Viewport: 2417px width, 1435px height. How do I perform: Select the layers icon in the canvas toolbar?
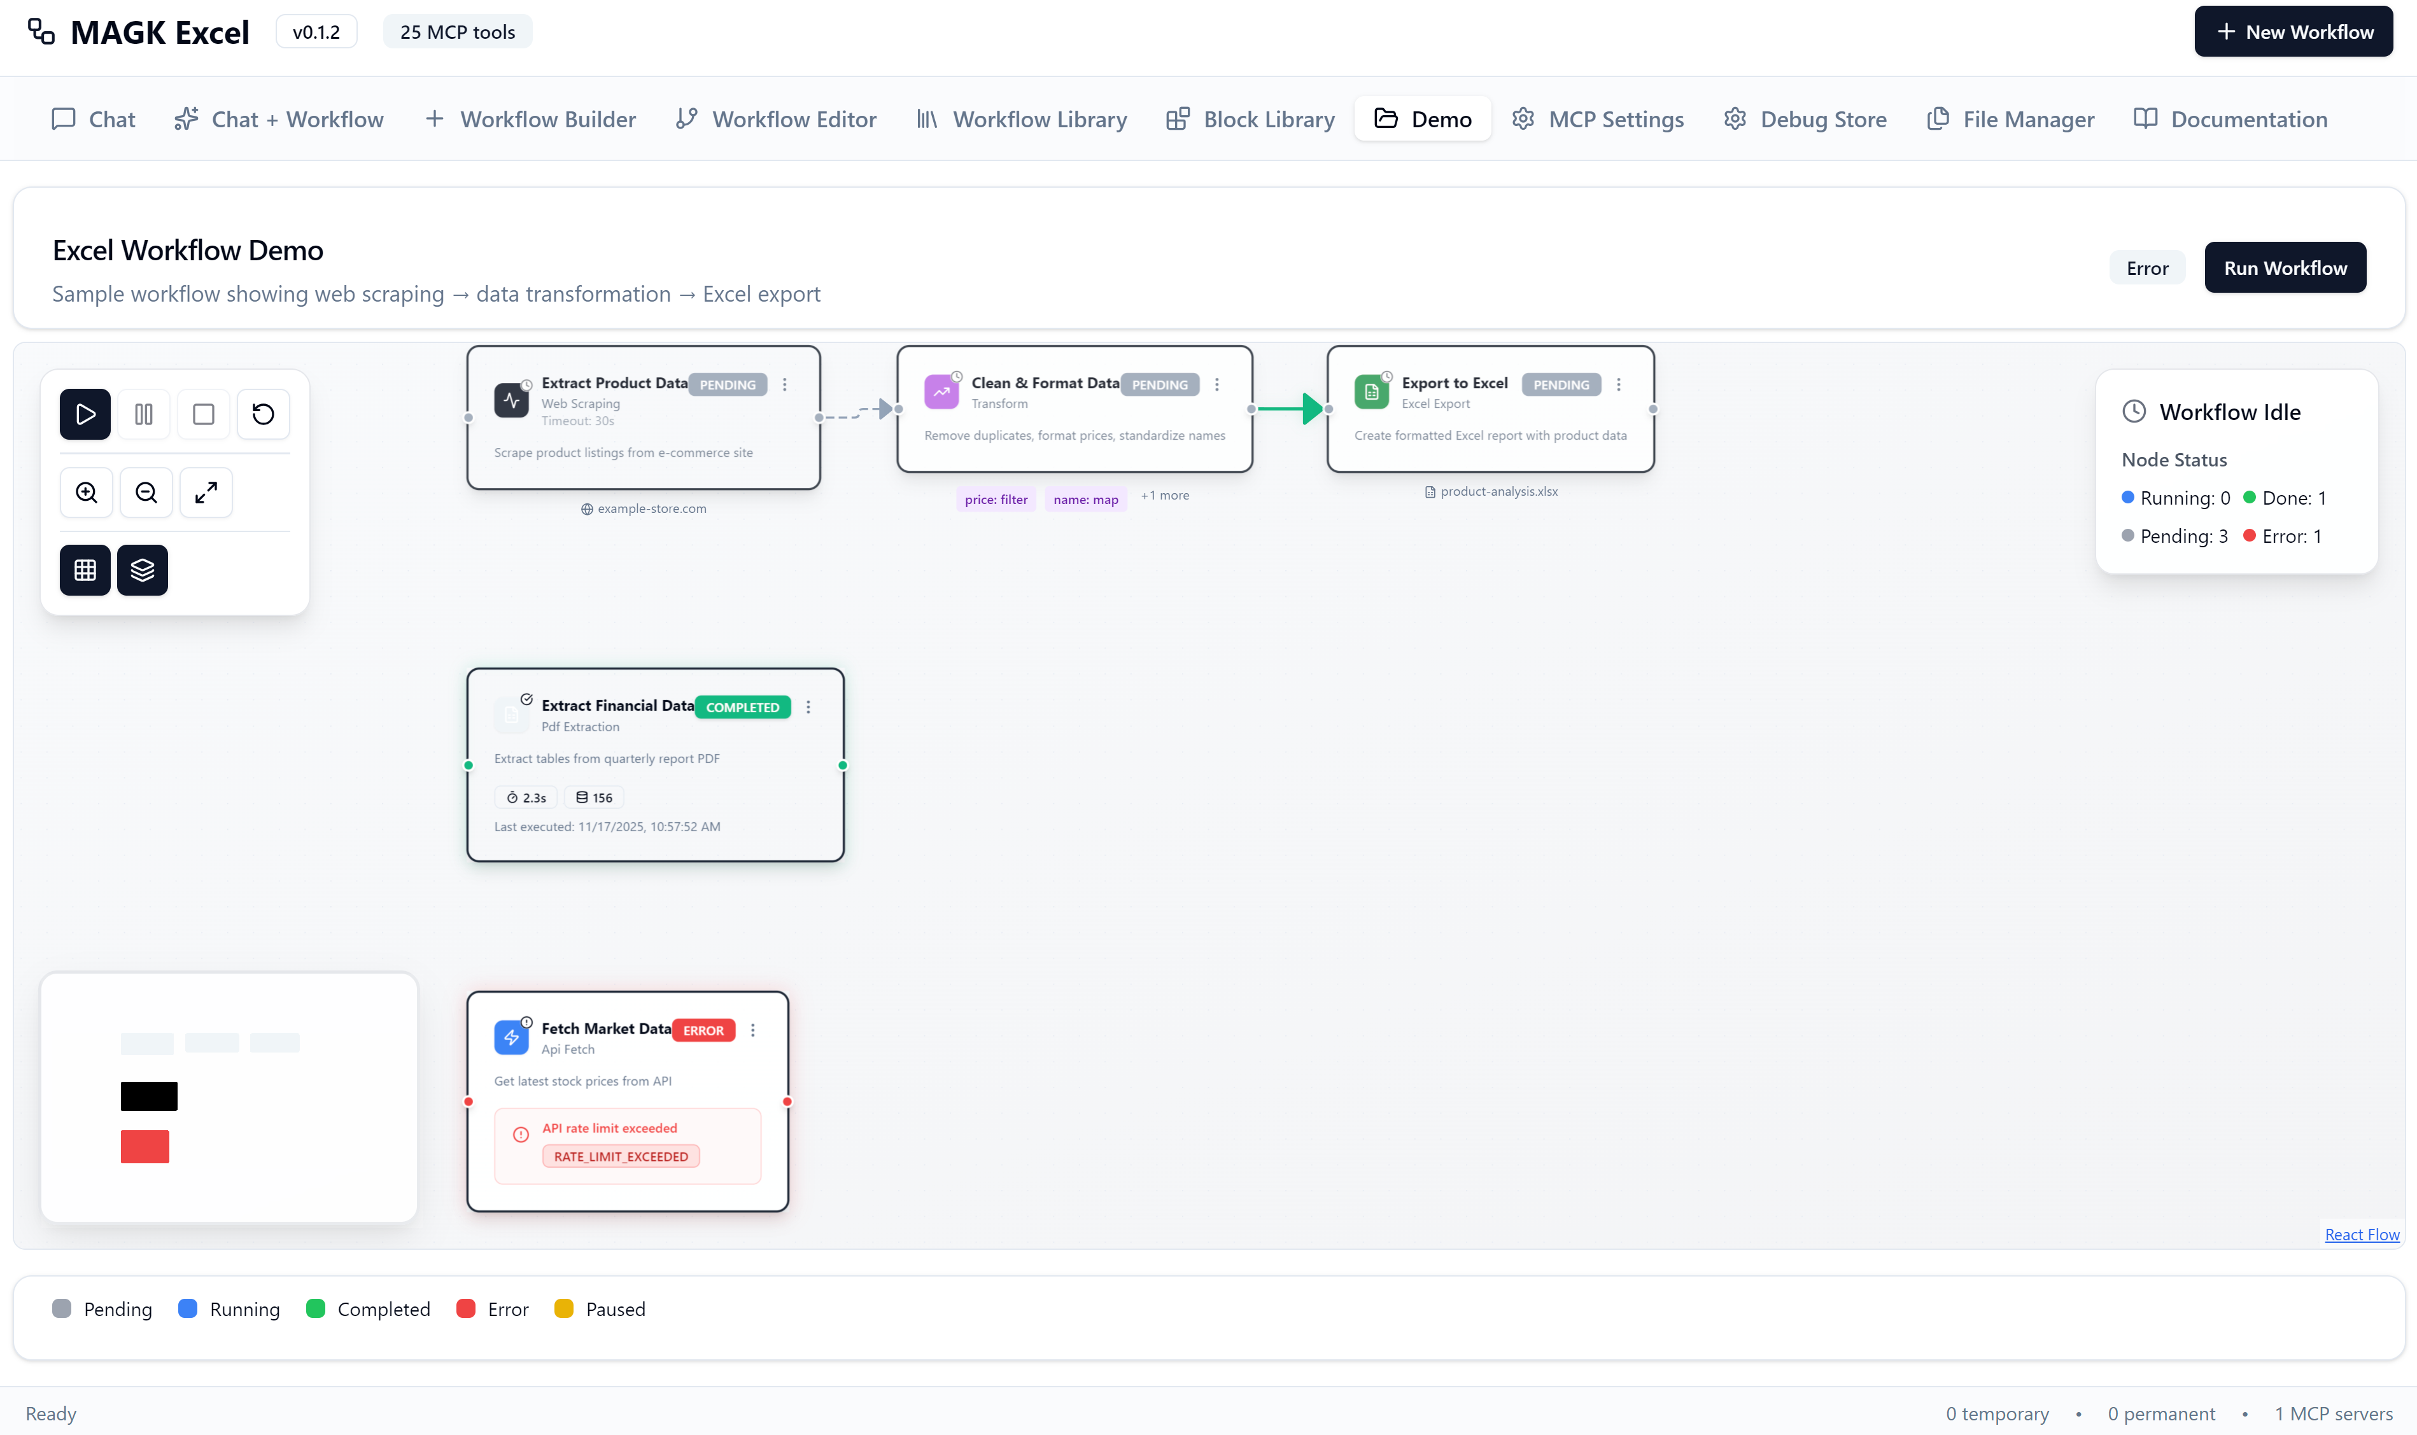[142, 570]
